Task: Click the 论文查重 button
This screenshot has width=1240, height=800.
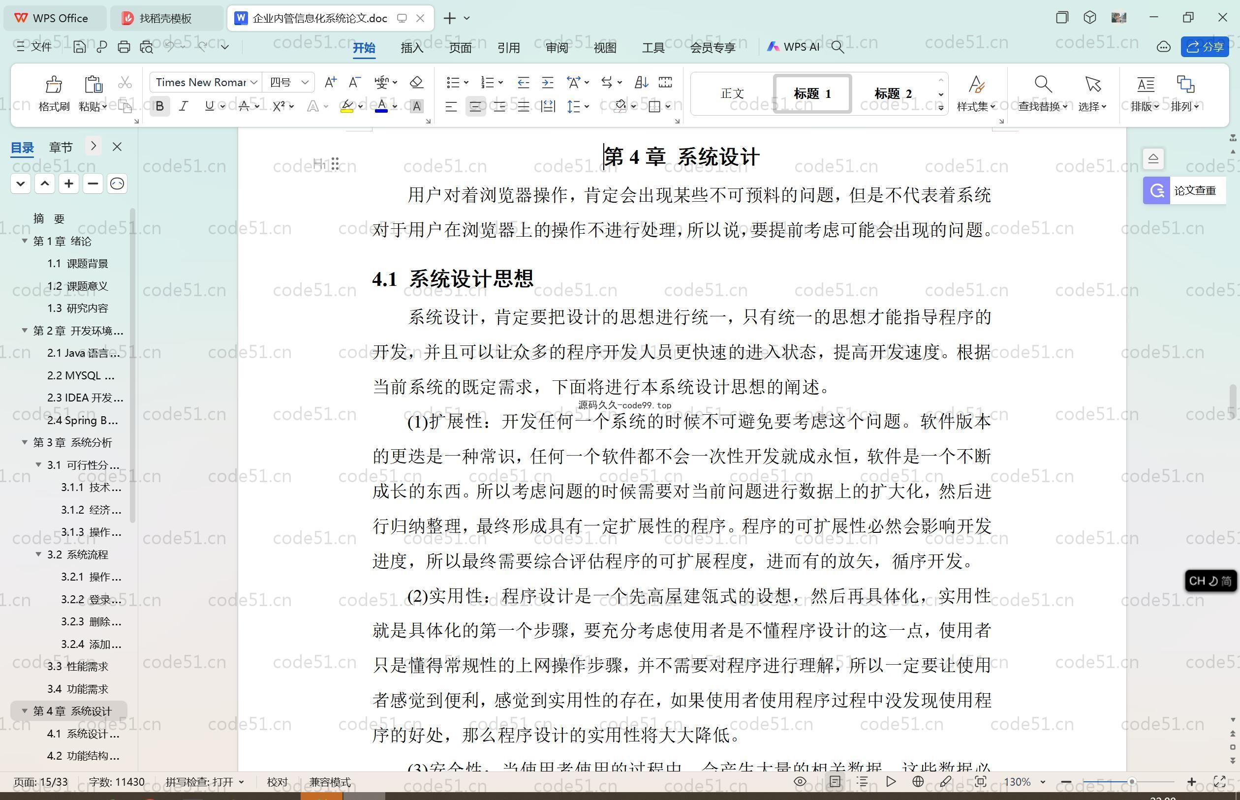Action: click(x=1184, y=190)
